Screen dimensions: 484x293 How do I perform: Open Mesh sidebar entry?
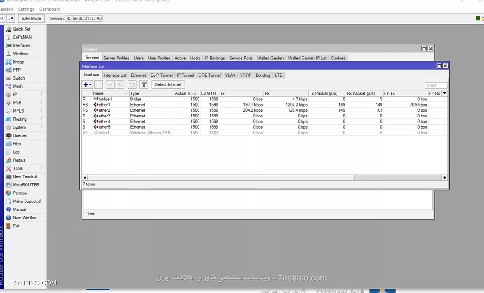[17, 86]
